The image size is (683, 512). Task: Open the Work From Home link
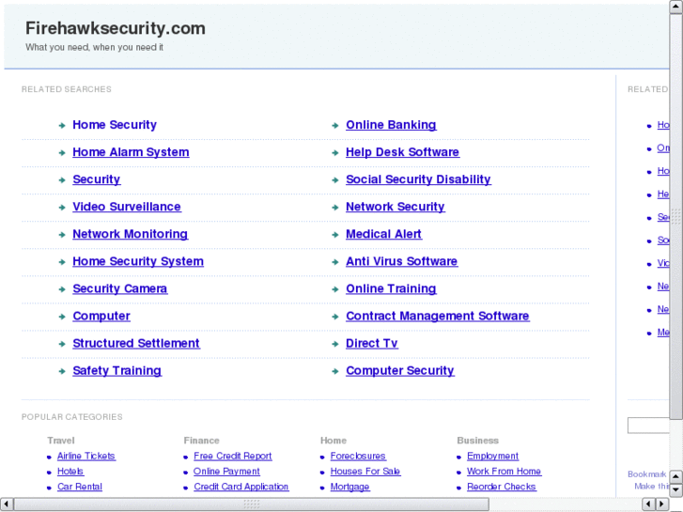point(504,472)
